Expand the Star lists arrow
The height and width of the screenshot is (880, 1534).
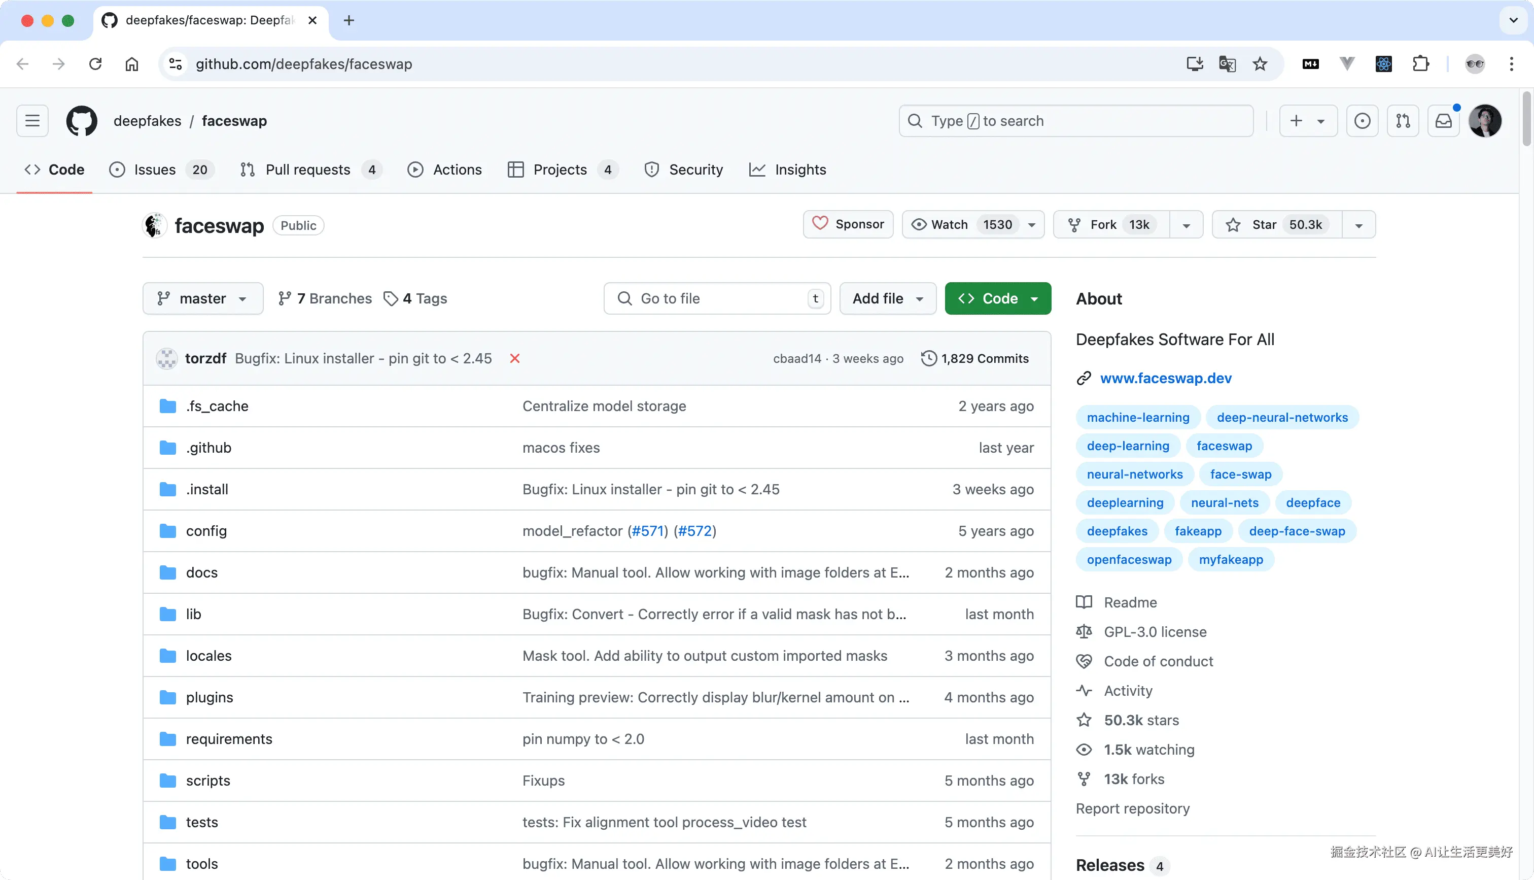1359,225
